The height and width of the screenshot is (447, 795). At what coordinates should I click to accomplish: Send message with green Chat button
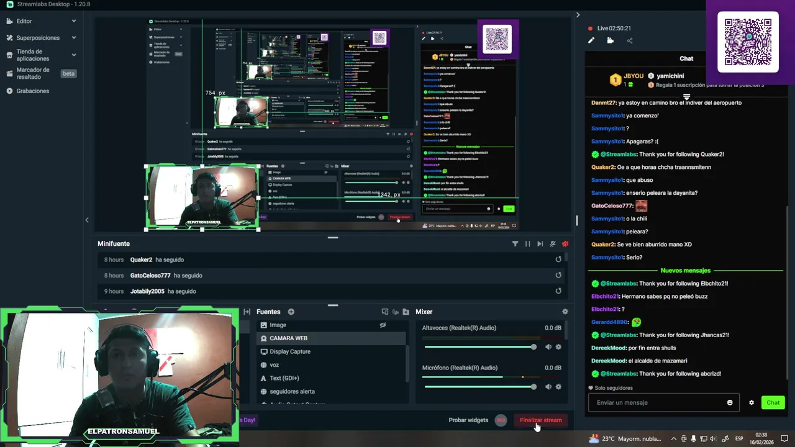[773, 402]
